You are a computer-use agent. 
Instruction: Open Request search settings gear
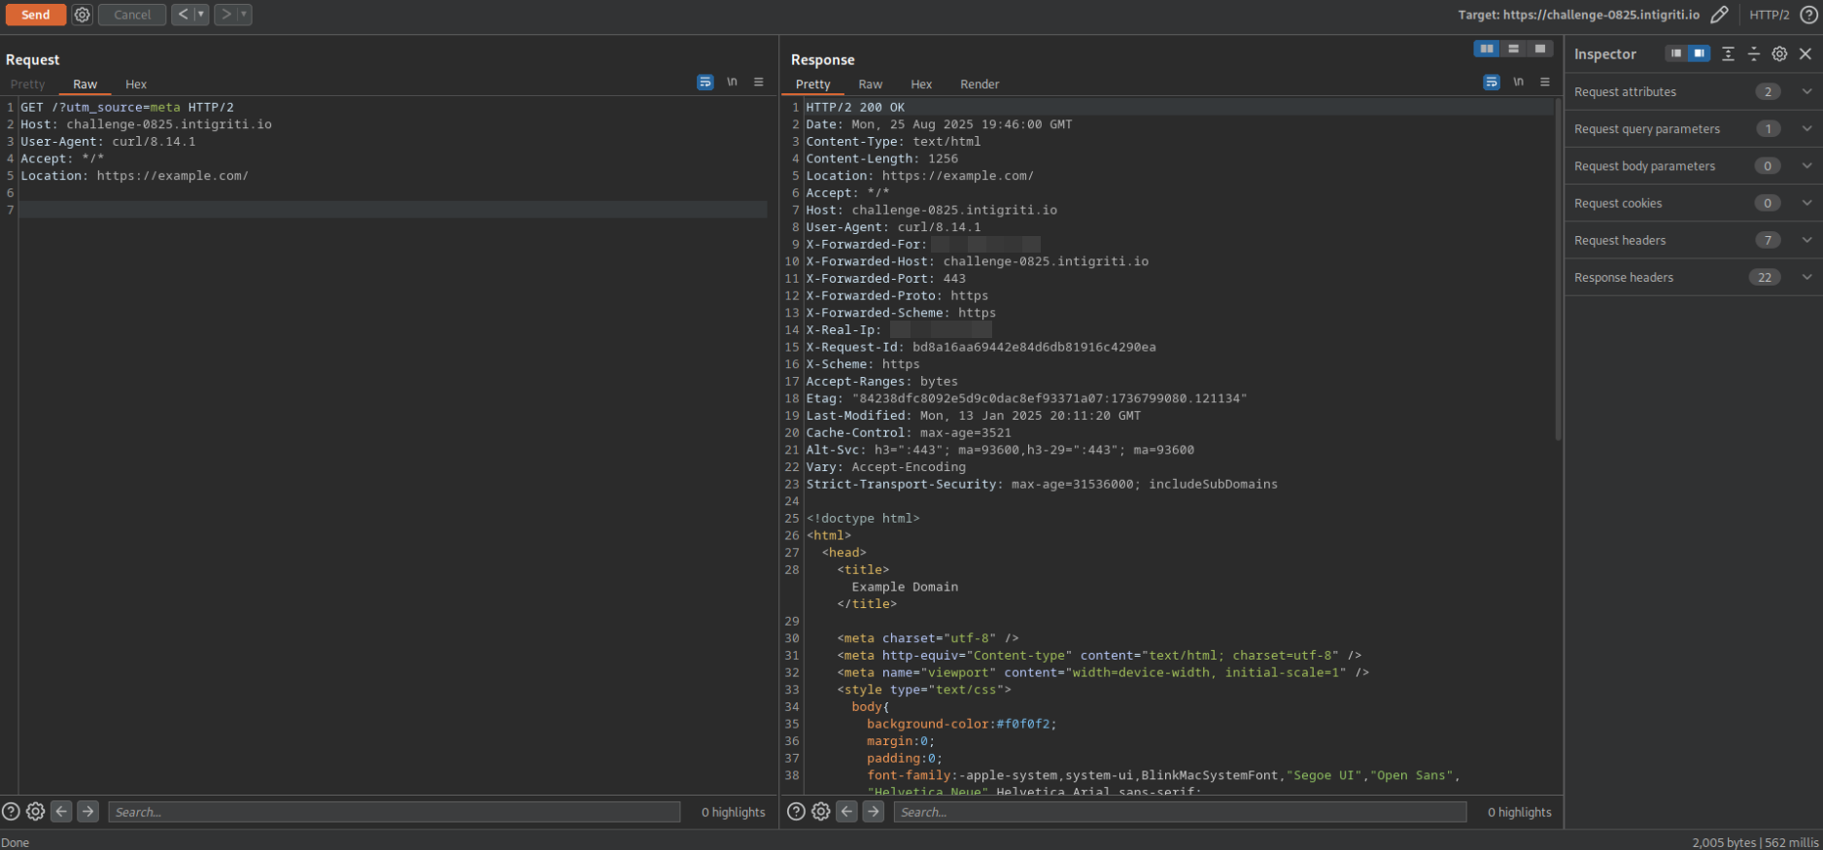[36, 811]
